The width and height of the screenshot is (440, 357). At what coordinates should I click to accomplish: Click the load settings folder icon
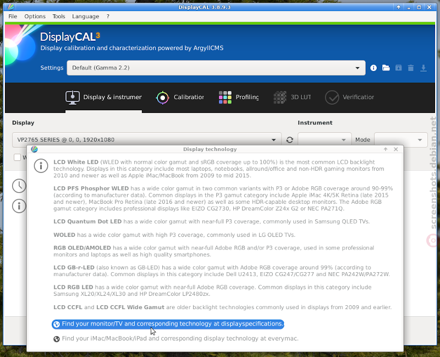click(x=386, y=68)
